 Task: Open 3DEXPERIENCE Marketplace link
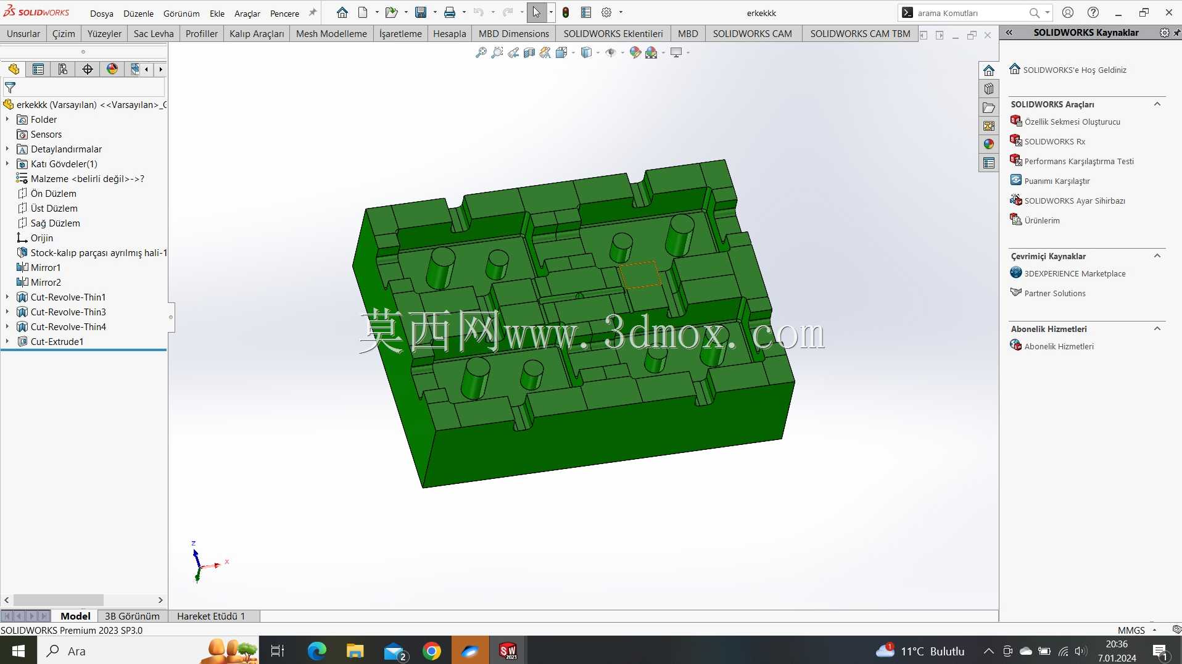[1075, 273]
